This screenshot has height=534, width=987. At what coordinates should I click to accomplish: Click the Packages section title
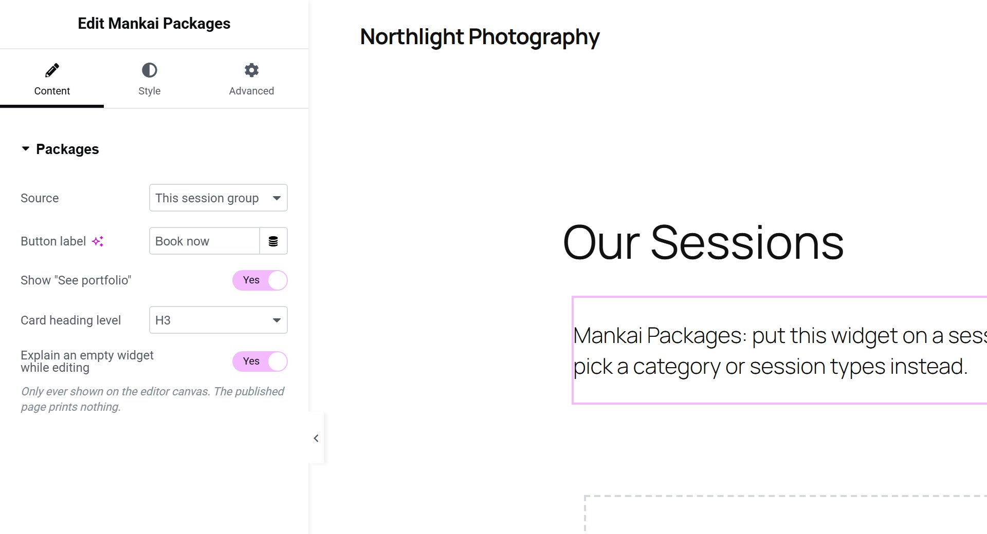tap(67, 149)
